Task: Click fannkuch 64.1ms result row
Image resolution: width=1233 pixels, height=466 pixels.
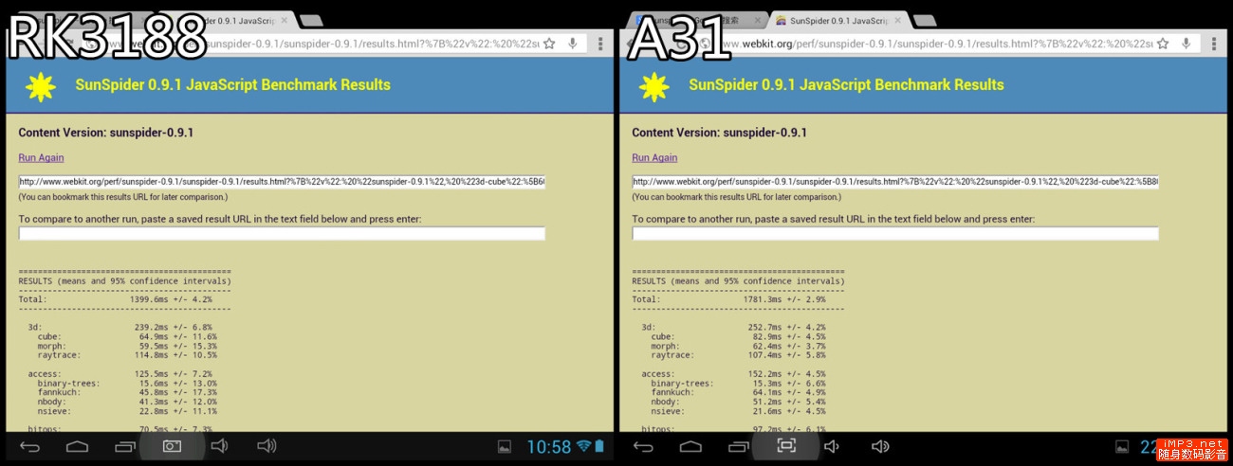Action: tap(739, 393)
